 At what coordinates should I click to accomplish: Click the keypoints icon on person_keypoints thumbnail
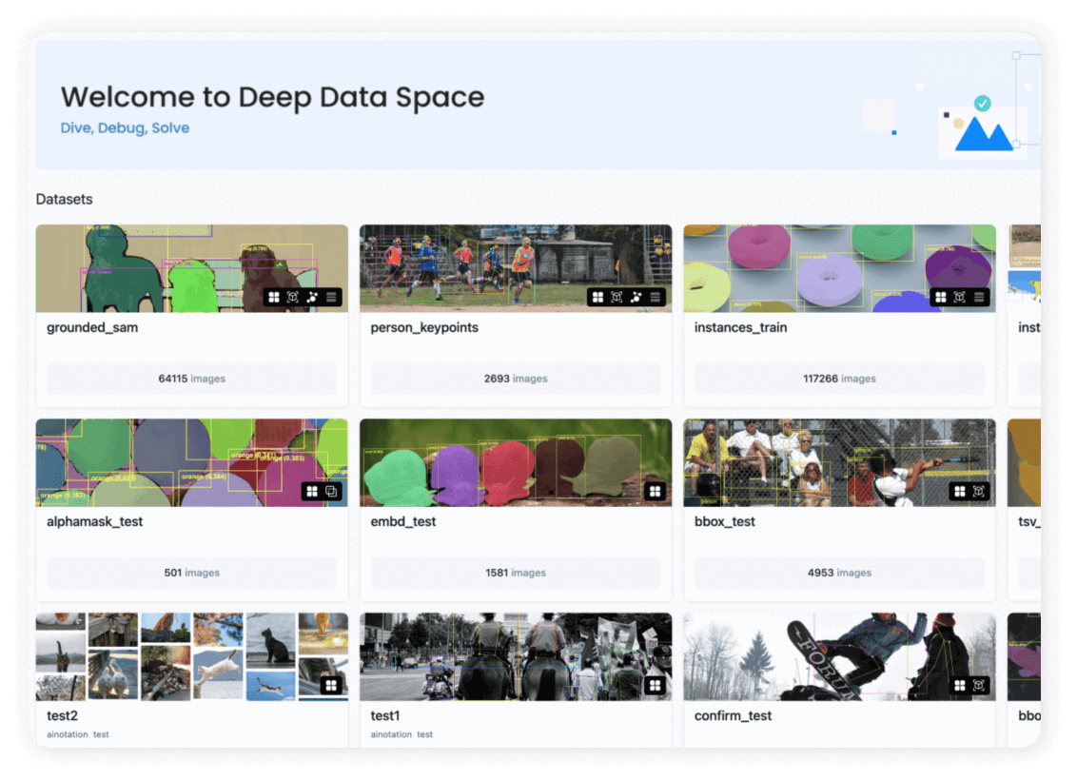point(636,297)
